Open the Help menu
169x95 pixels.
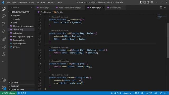coord(60,2)
